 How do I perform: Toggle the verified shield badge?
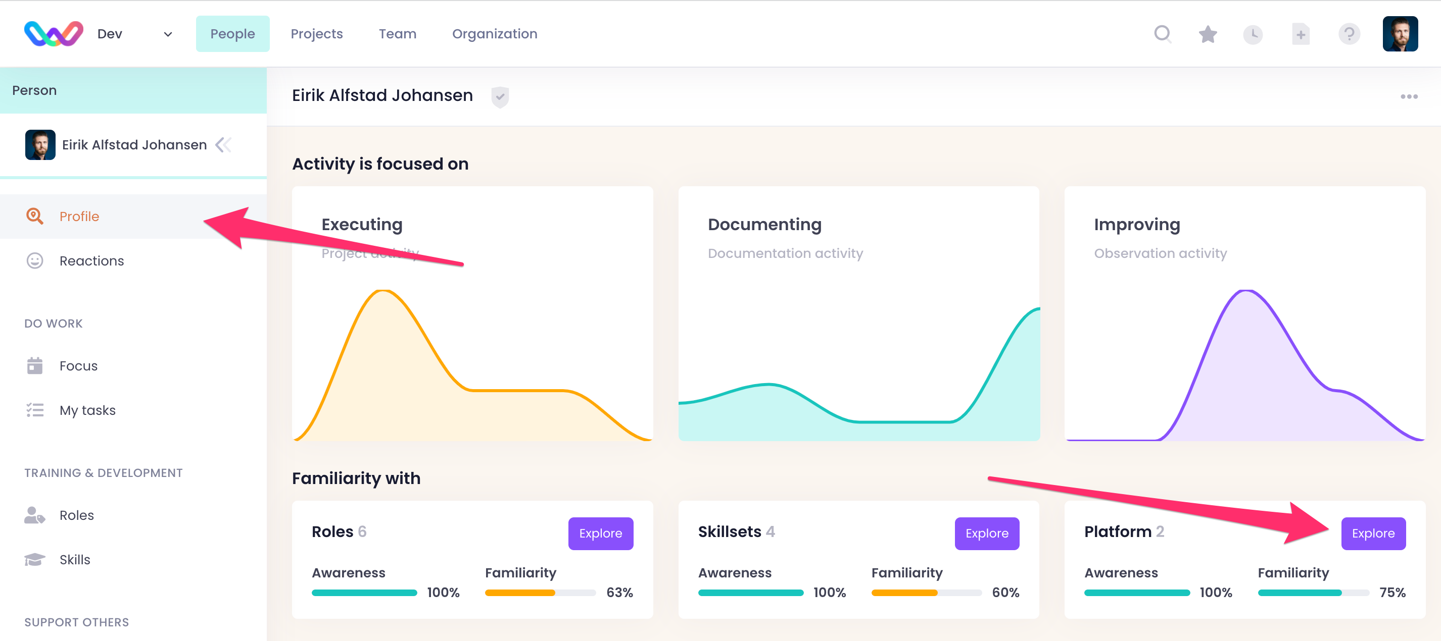click(x=500, y=97)
